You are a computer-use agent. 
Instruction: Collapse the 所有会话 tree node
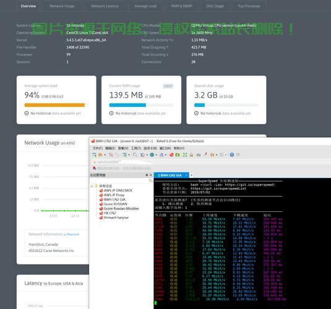point(92,186)
